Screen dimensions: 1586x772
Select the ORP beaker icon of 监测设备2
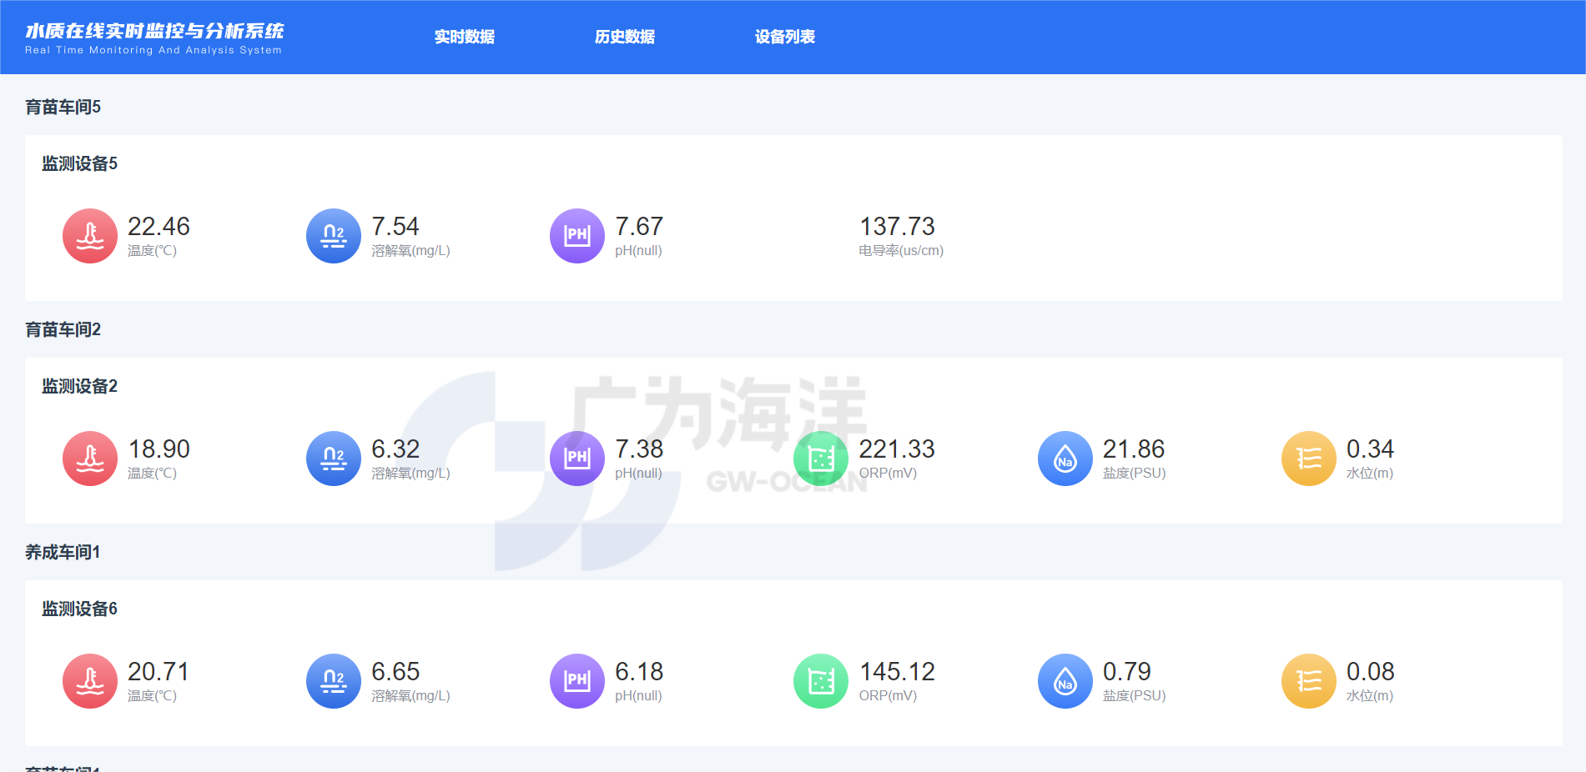[820, 459]
